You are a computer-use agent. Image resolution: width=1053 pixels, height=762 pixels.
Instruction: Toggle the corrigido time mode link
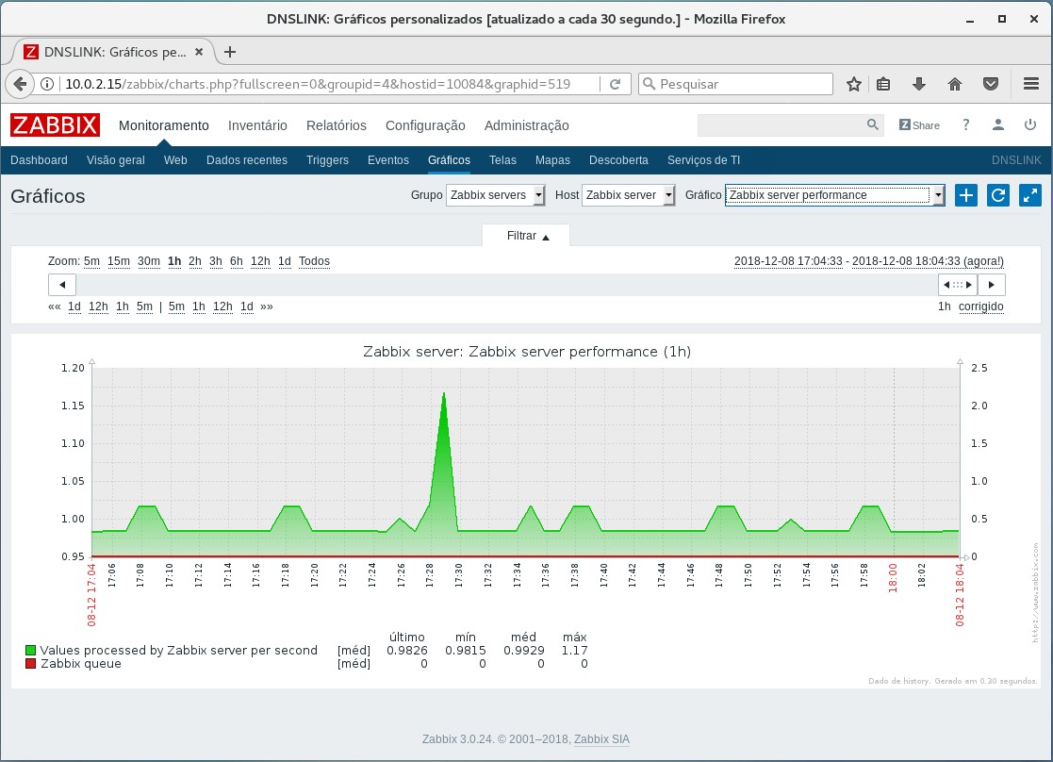(981, 306)
